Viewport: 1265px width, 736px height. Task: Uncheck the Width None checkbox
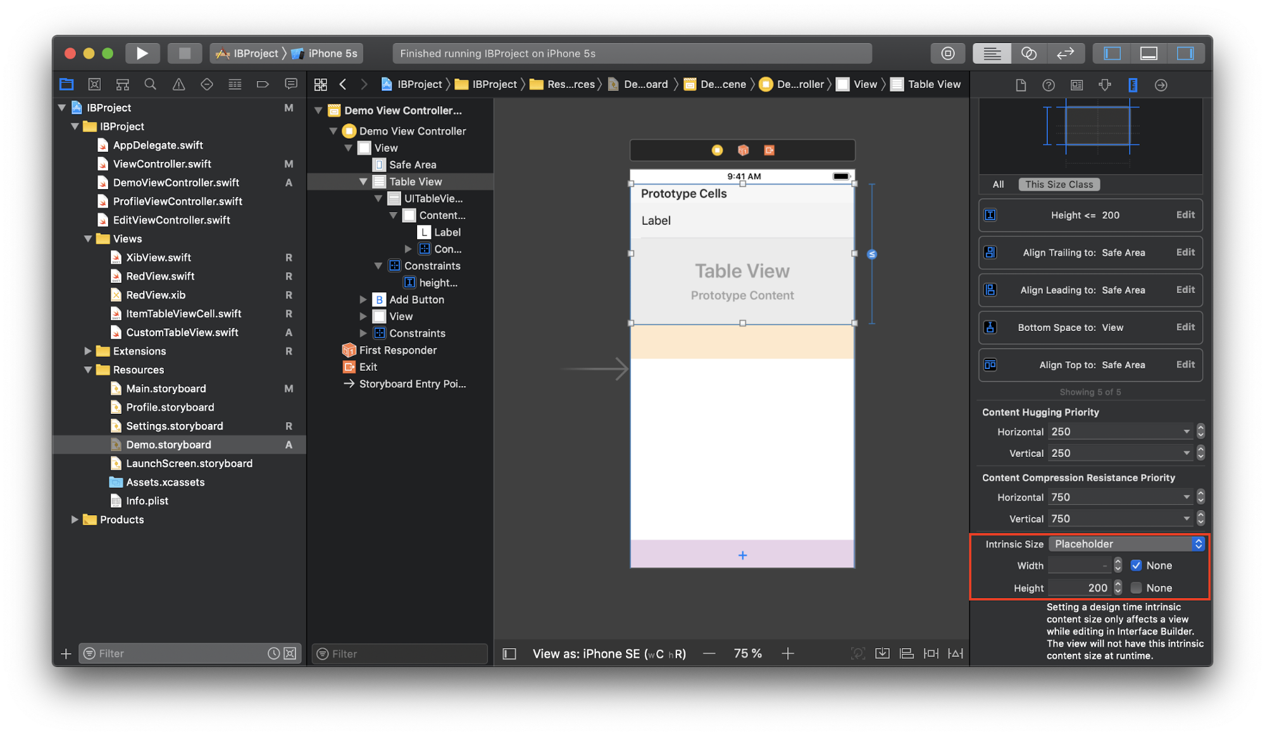(1136, 565)
